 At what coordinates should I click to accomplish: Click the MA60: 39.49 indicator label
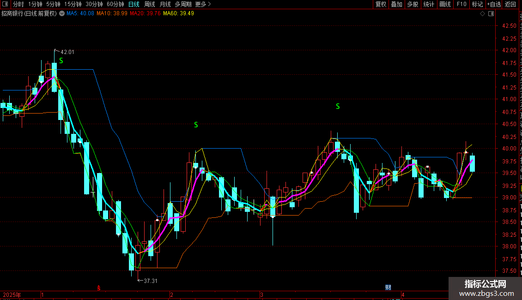coord(178,13)
